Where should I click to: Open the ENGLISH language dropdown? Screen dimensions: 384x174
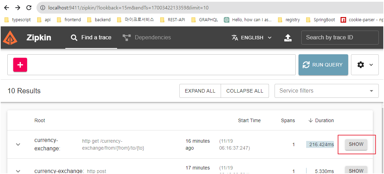point(252,38)
